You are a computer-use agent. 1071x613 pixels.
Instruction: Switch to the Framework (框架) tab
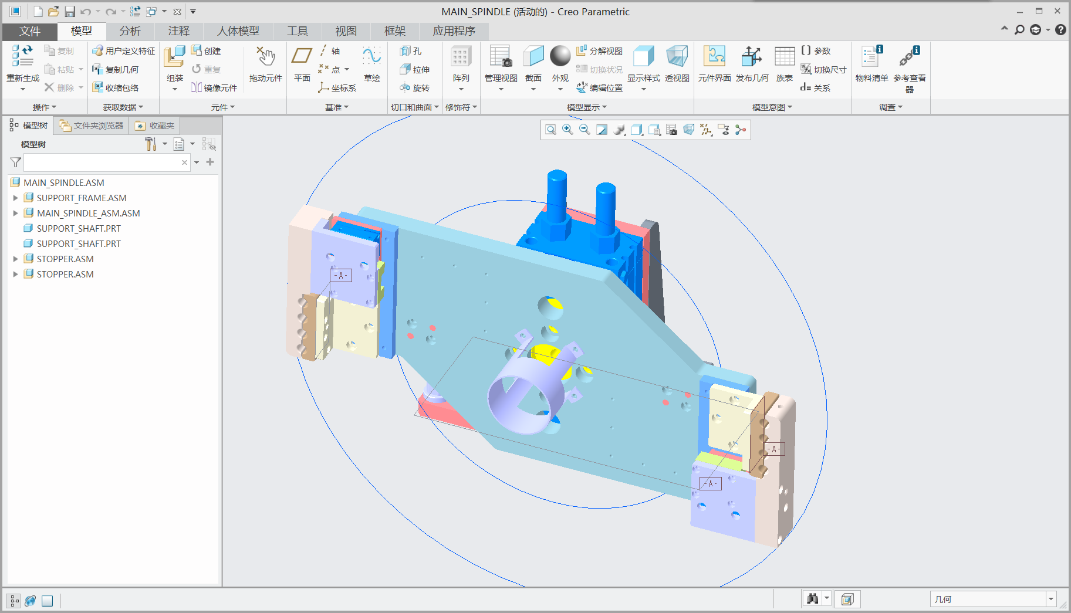coord(395,31)
